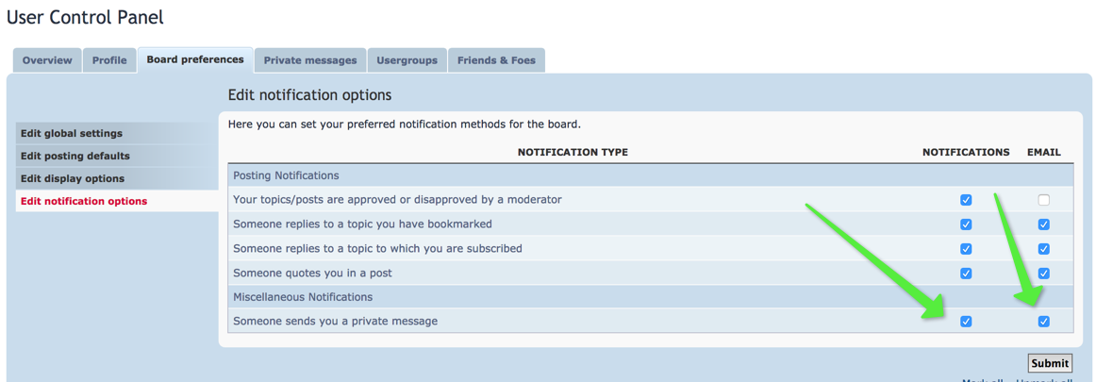Open the Usergroups tab
The image size is (1096, 382).
[x=407, y=60]
